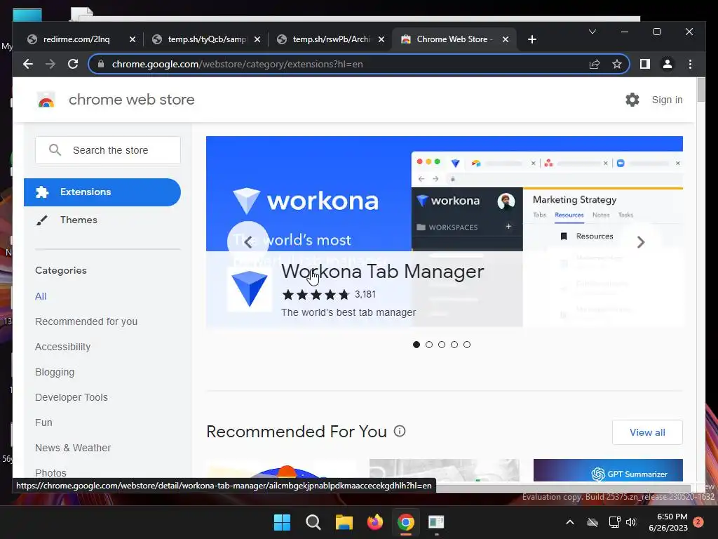Click the network icon in system tray
Viewport: 718px width, 539px height.
point(614,522)
